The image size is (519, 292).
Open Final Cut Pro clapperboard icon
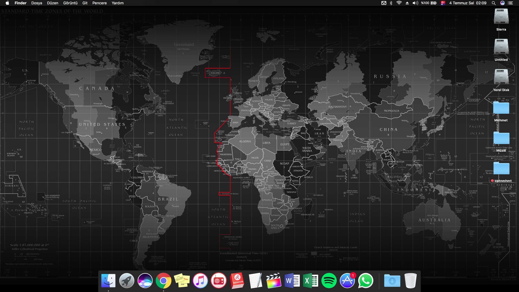pyautogui.click(x=274, y=281)
